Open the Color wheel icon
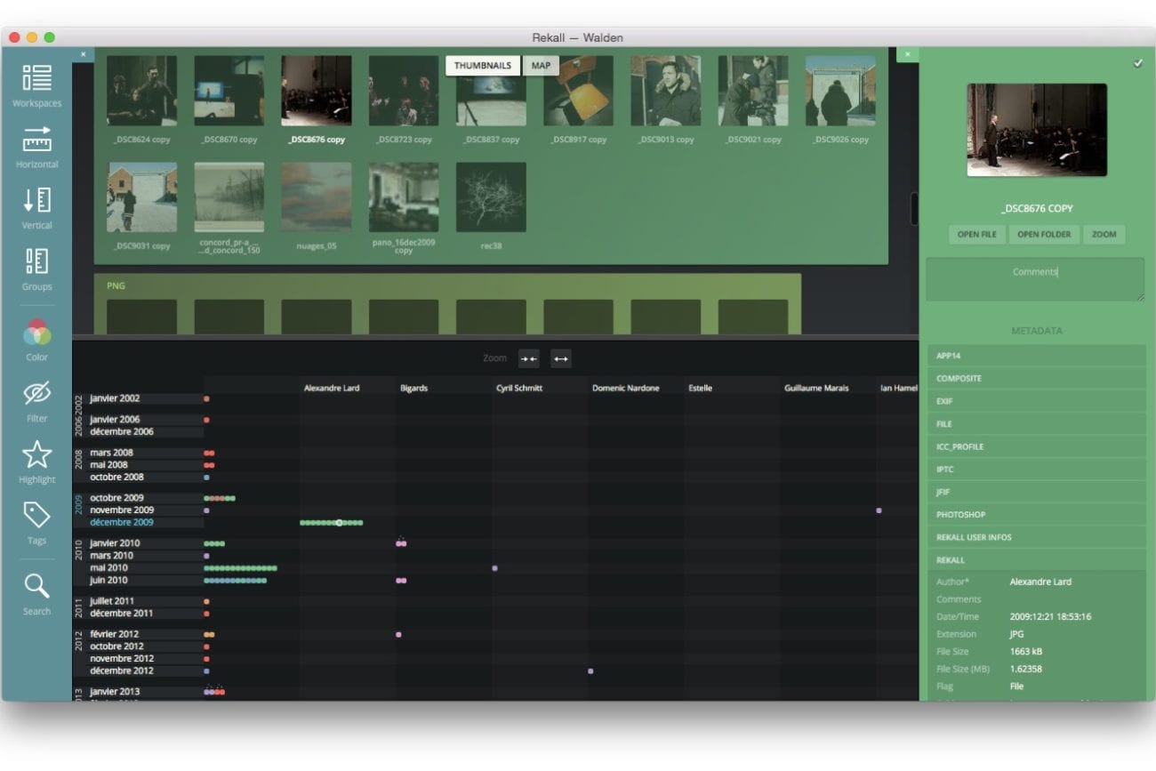This screenshot has height=771, width=1156. (36, 333)
